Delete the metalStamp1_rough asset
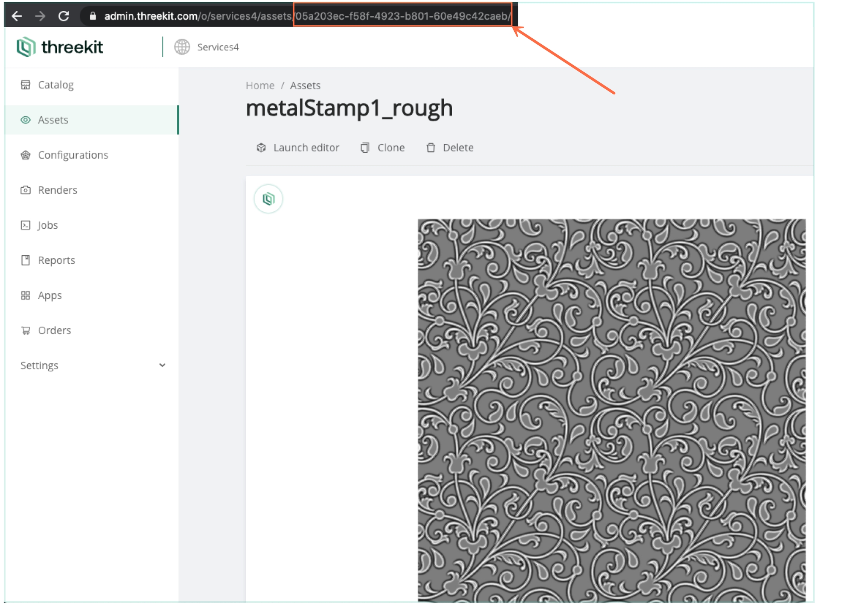 click(450, 148)
